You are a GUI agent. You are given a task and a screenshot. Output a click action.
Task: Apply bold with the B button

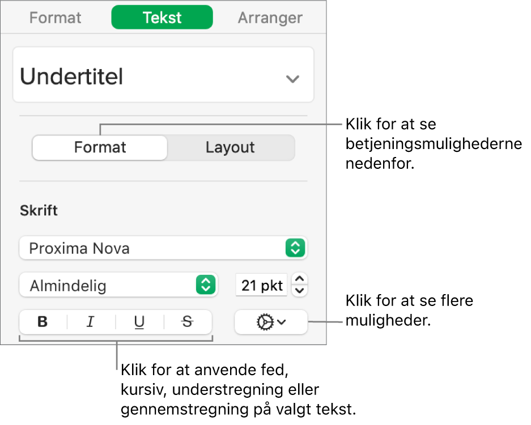[43, 322]
